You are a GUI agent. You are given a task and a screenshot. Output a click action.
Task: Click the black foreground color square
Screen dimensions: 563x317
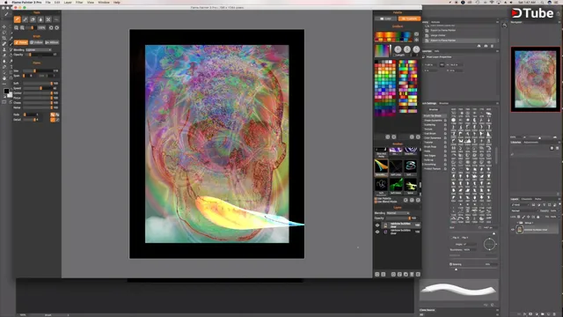click(x=6, y=91)
